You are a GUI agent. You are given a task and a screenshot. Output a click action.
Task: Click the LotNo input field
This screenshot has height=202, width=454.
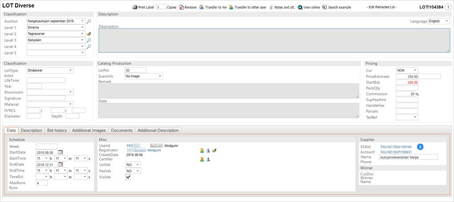tap(135, 70)
